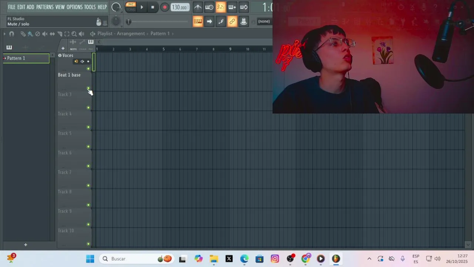The height and width of the screenshot is (267, 474).
Task: Click the piano keys icon beside NOTE
Action: [91, 42]
